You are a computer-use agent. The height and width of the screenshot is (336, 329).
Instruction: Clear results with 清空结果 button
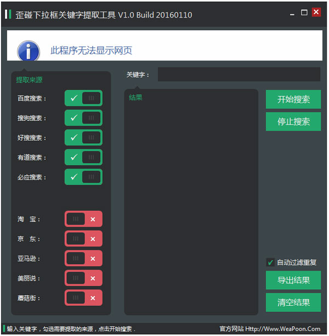[x=293, y=303]
